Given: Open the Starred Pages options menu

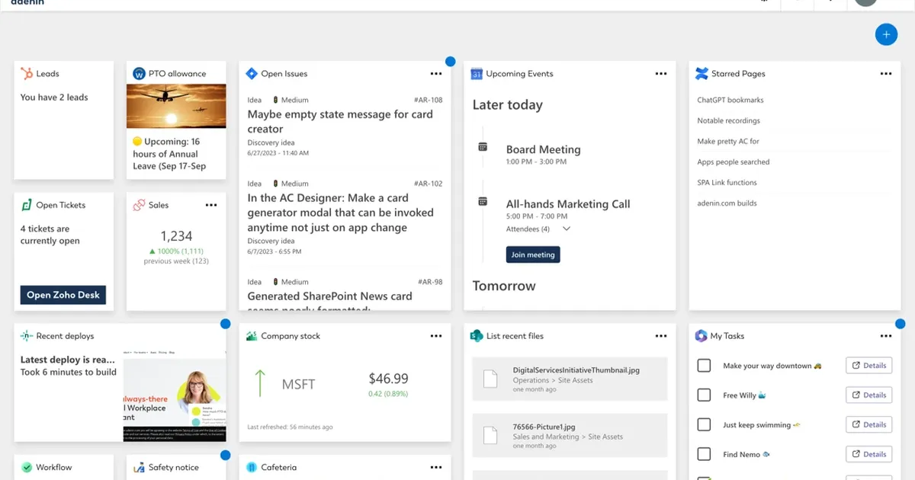Looking at the screenshot, I should (886, 73).
